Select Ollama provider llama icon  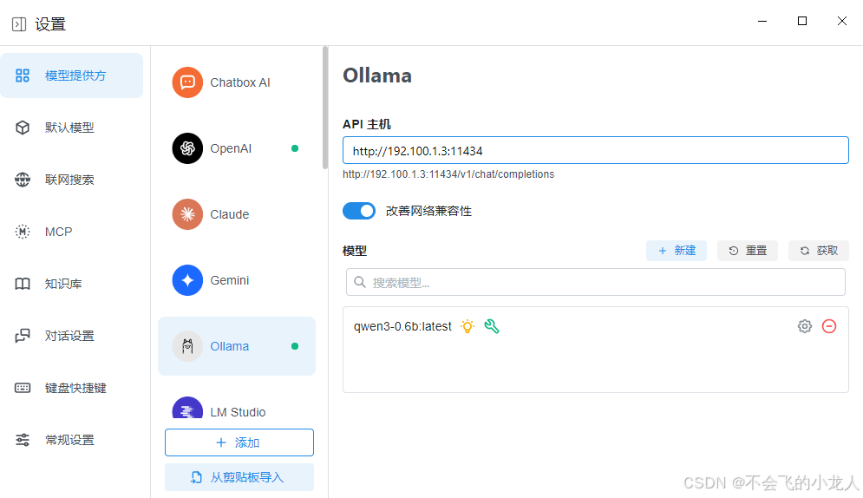[x=187, y=346]
